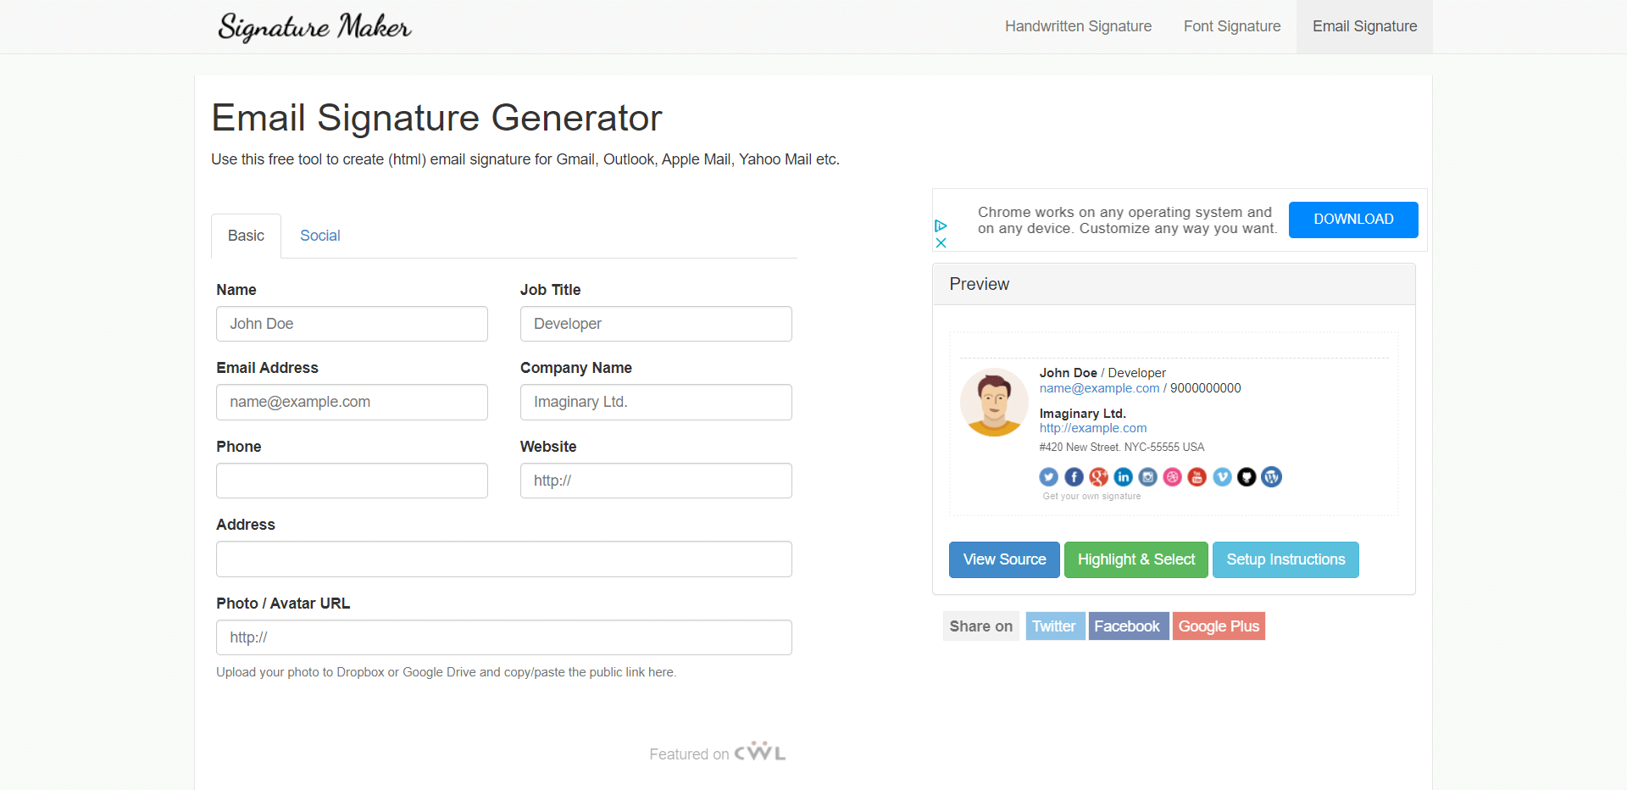Click the http://example.com link in preview

point(1093,428)
